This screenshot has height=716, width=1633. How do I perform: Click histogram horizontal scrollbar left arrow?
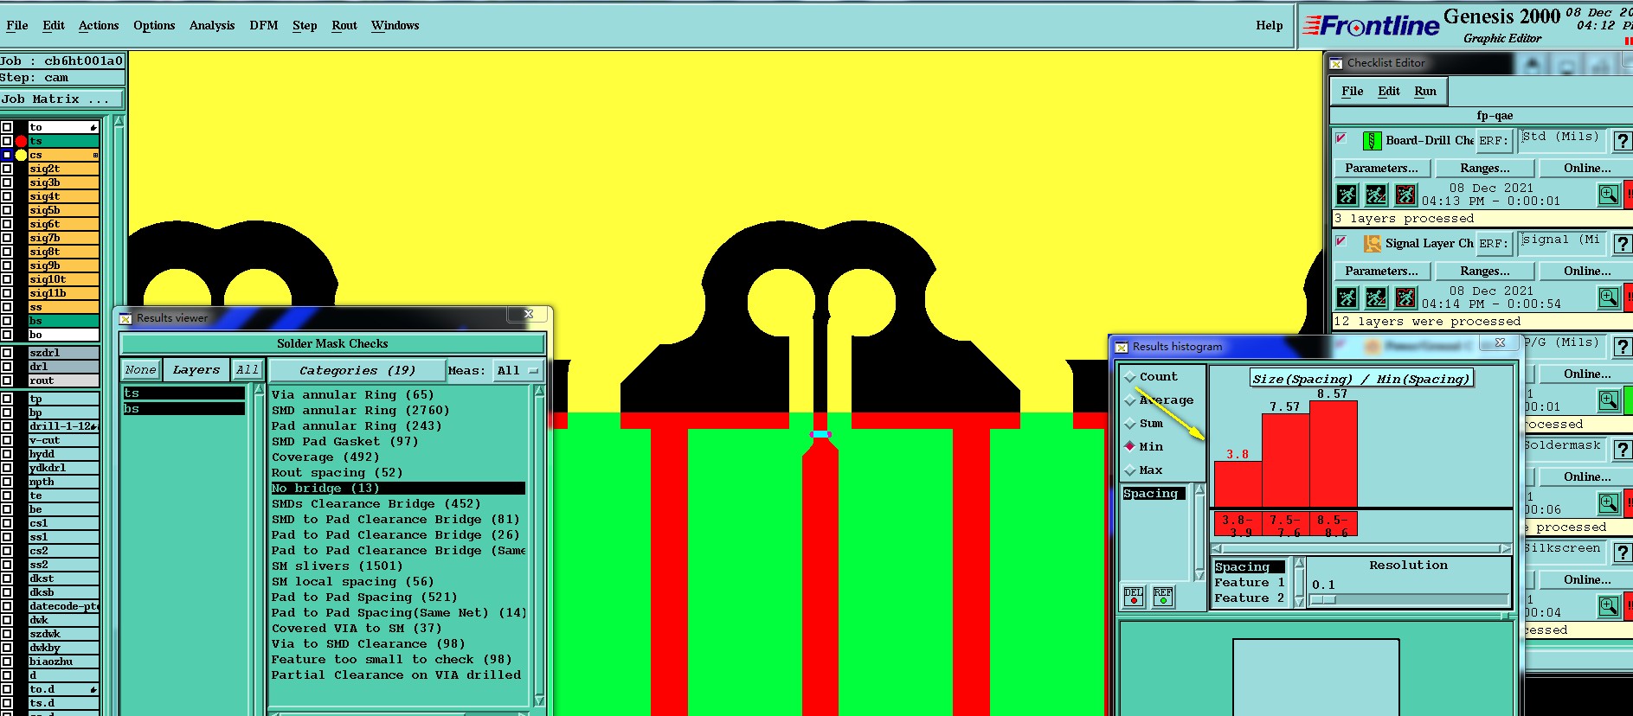tap(1218, 549)
